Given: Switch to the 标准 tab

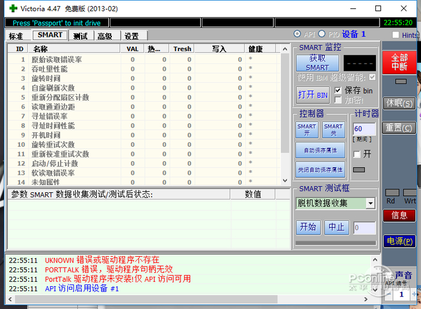Looking at the screenshot, I should pos(16,35).
